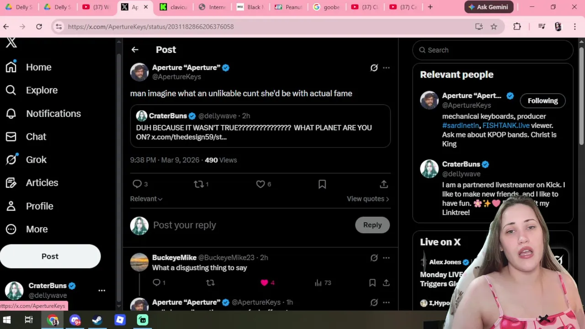Switch to the Peanut tab
This screenshot has height=329, width=585.
click(x=288, y=7)
